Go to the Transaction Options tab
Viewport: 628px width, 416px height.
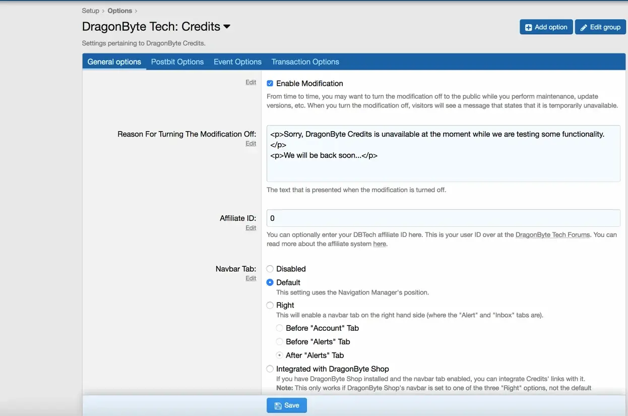tap(305, 62)
